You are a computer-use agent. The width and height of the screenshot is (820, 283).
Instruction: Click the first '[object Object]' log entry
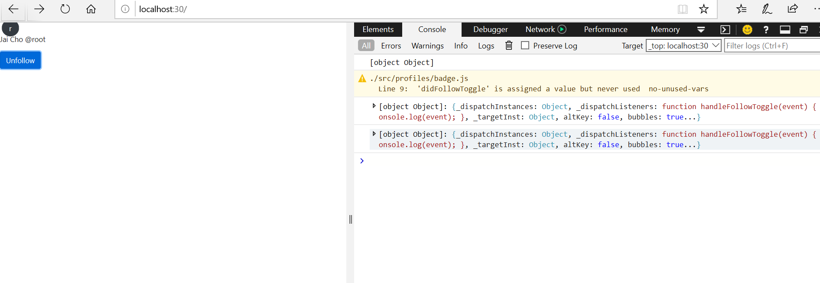click(402, 62)
